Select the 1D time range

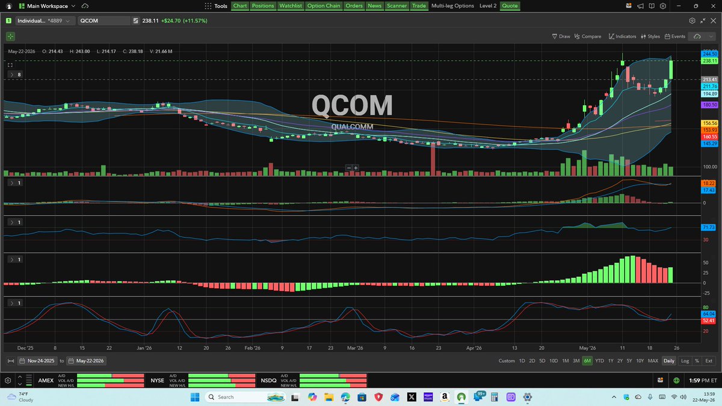[x=522, y=361]
